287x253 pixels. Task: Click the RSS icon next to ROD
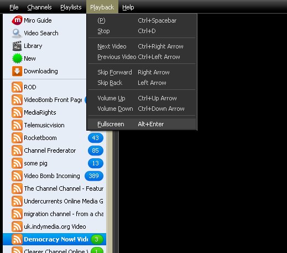17,87
